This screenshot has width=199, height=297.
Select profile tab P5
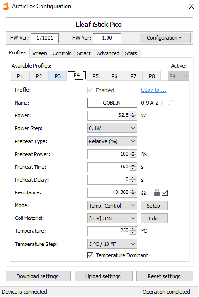[96, 76]
